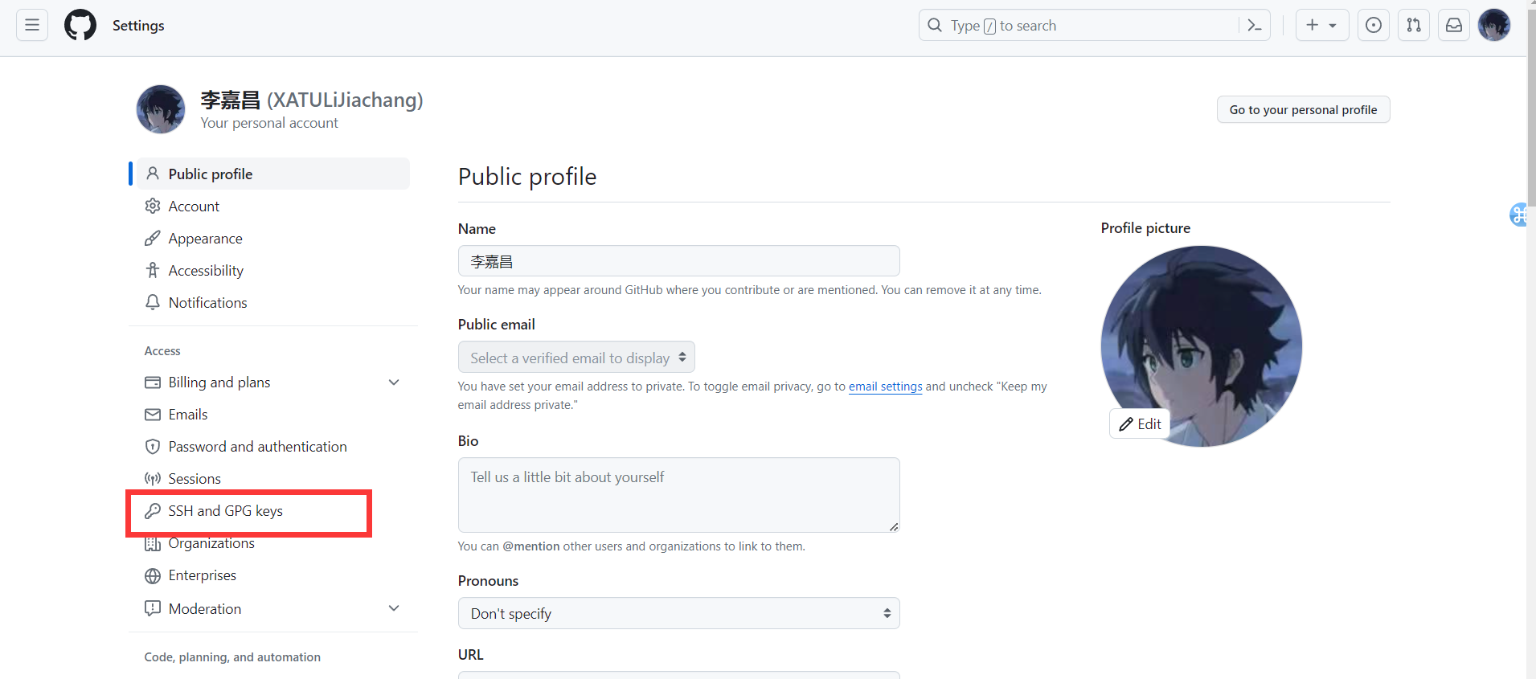Image resolution: width=1536 pixels, height=679 pixels.
Task: Open the Public email dropdown
Action: click(x=576, y=358)
